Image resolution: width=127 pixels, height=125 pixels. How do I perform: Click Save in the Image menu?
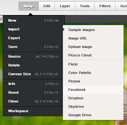[33, 47]
